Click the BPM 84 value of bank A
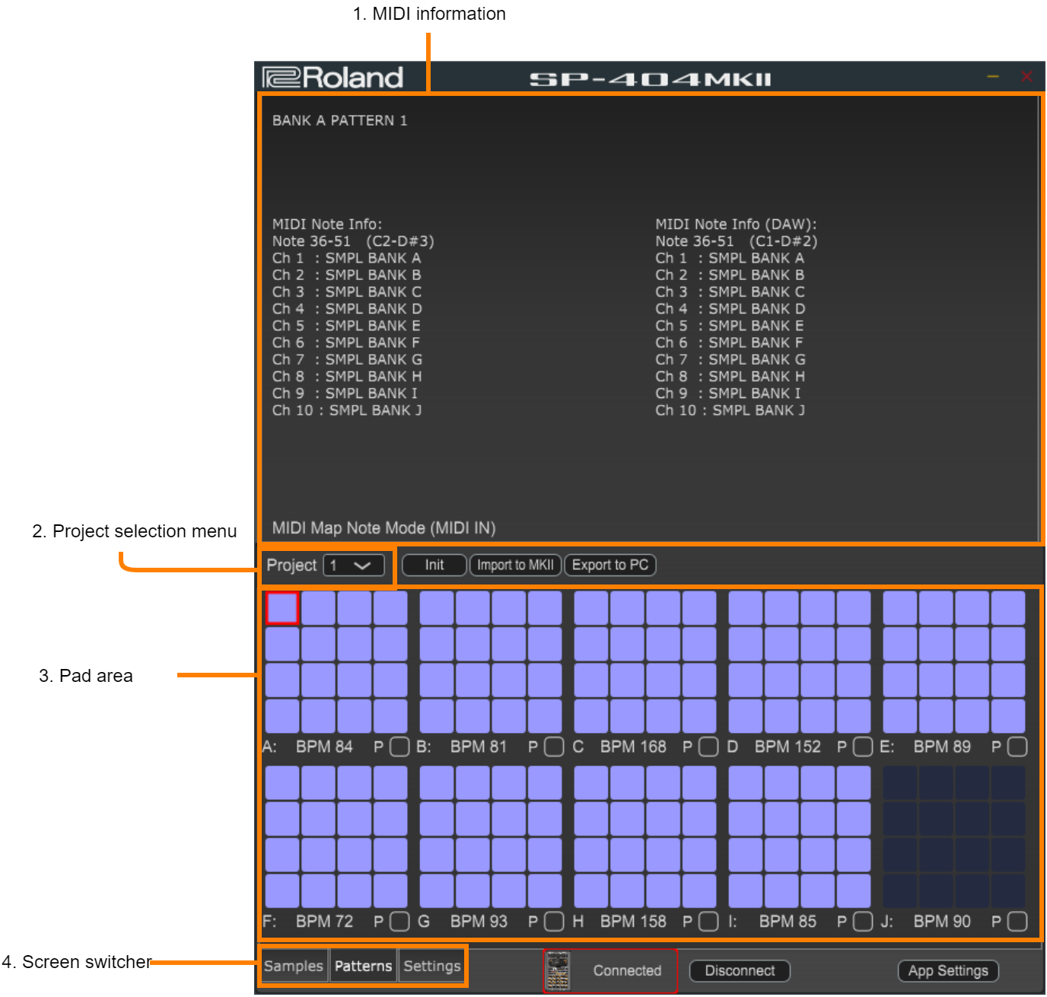This screenshot has width=1047, height=997. click(x=324, y=747)
